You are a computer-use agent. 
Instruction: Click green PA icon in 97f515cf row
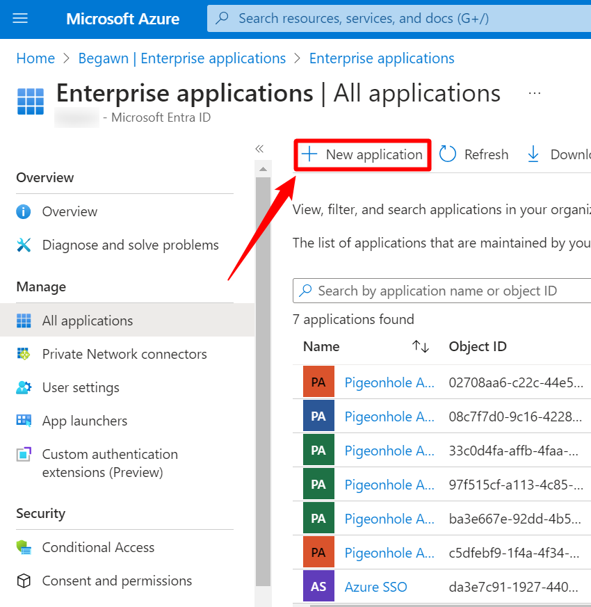click(x=318, y=484)
